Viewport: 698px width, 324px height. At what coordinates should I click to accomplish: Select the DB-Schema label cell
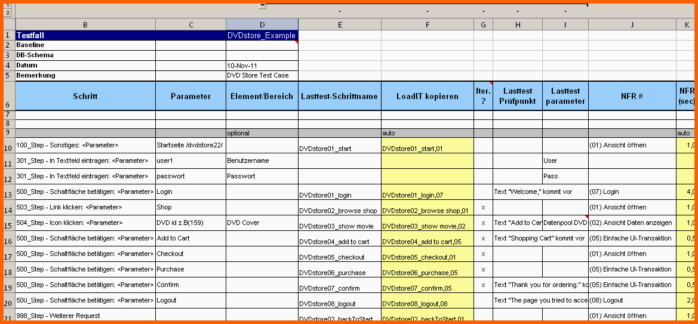(85, 55)
